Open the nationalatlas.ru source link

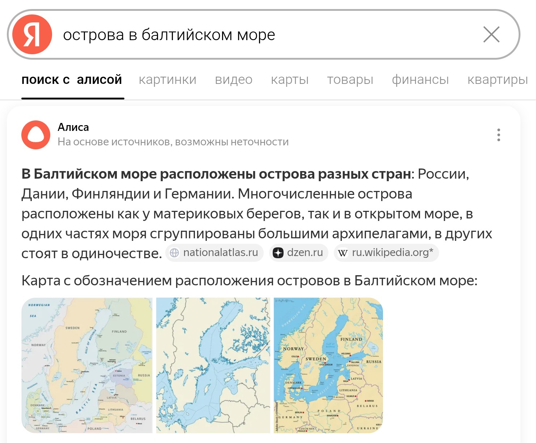click(x=214, y=253)
